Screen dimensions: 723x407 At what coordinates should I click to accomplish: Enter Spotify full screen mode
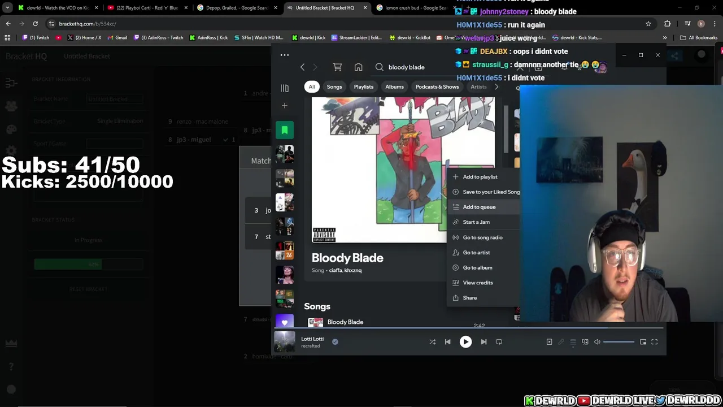[x=654, y=341]
